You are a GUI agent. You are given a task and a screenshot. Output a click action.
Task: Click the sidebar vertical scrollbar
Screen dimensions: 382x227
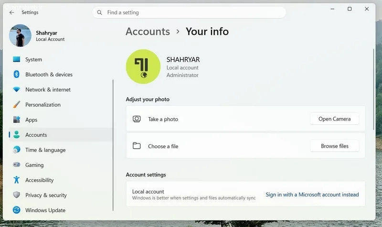113,145
